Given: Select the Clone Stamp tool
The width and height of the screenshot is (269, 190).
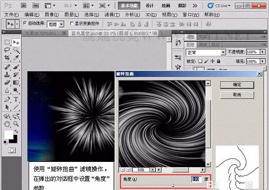Looking at the screenshot, I should pyautogui.click(x=7, y=75).
